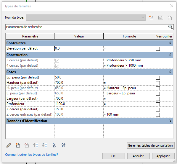Toggle lock for Hauteur parameter
The height and width of the screenshot is (164, 177).
158,83
